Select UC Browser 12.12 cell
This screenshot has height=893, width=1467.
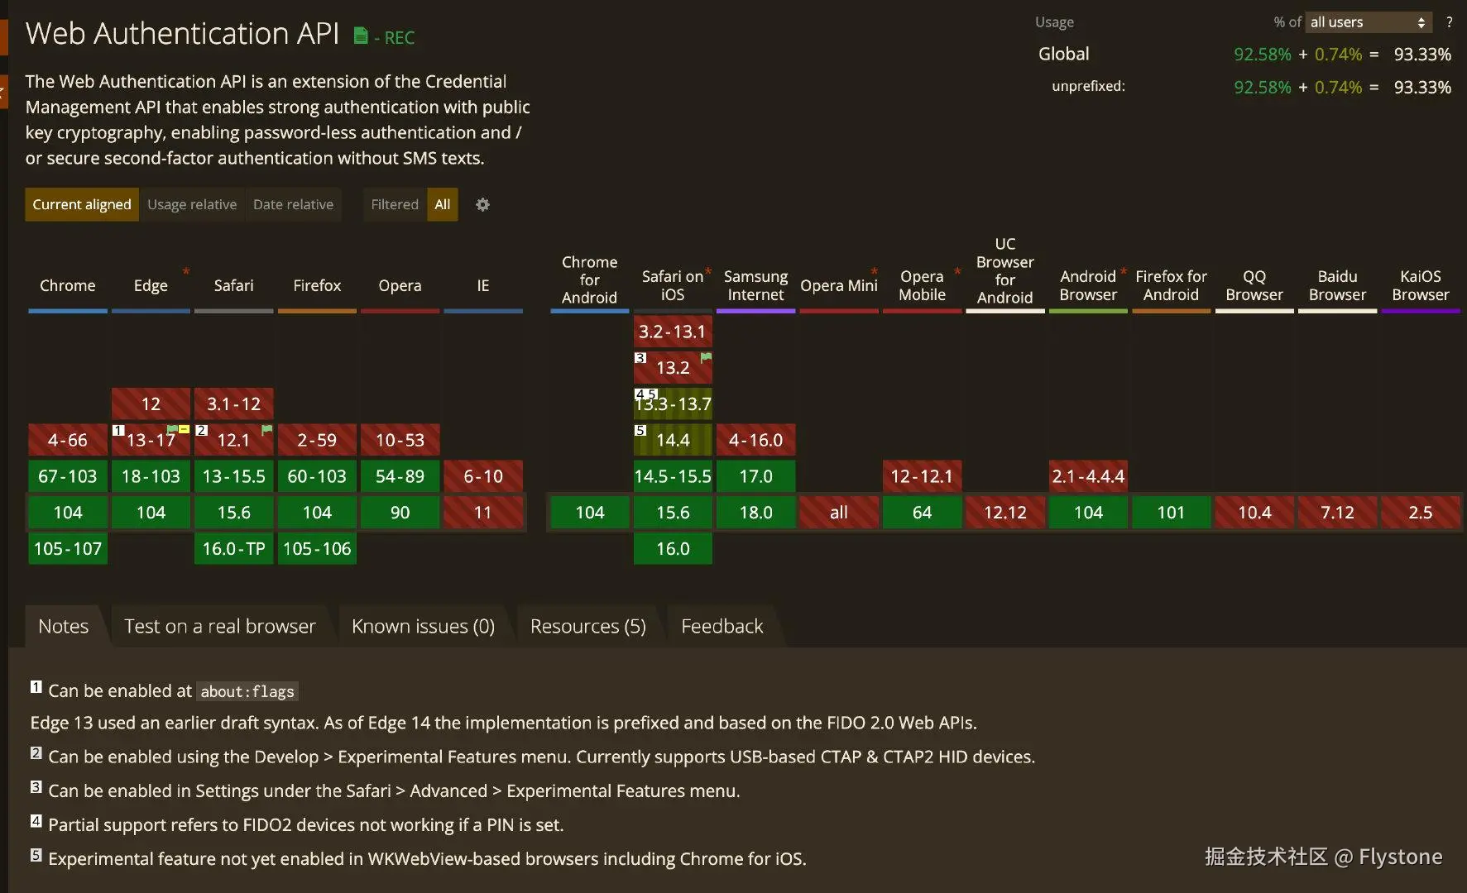coord(1005,512)
